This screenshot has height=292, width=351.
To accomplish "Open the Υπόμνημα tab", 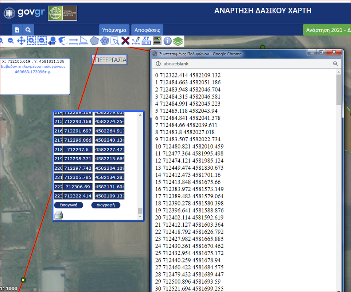I will coord(114,30).
